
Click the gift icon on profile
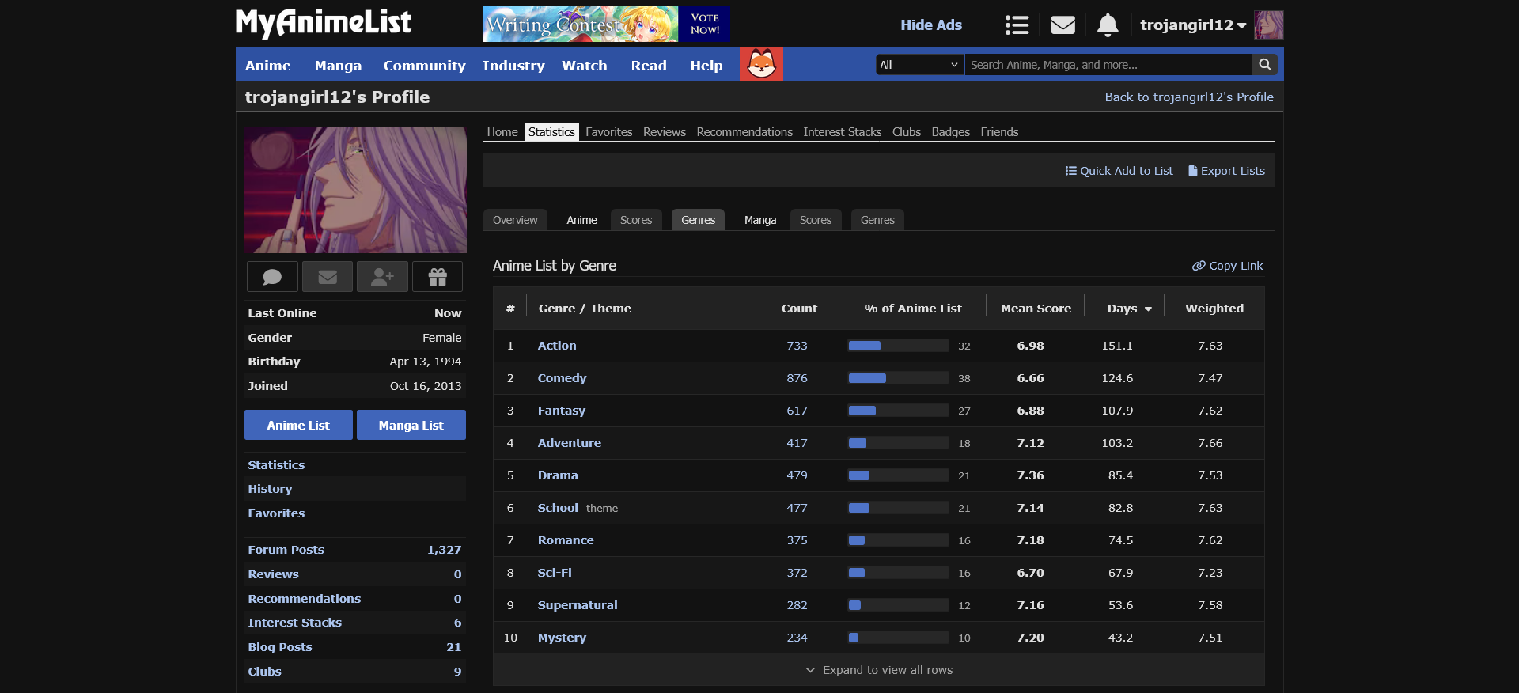[x=438, y=277]
